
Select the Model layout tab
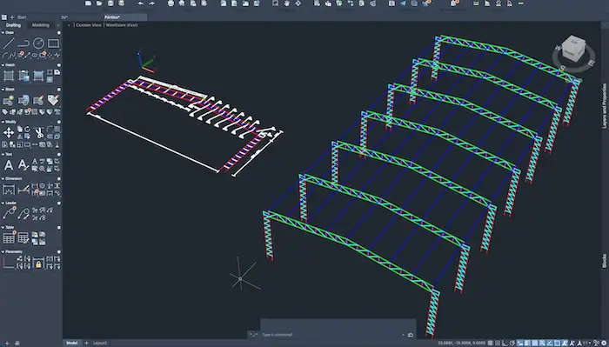[71, 344]
